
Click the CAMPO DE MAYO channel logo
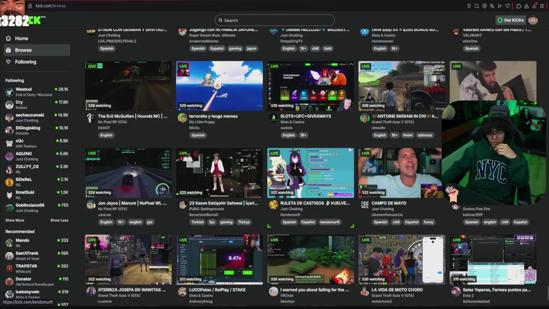click(365, 205)
